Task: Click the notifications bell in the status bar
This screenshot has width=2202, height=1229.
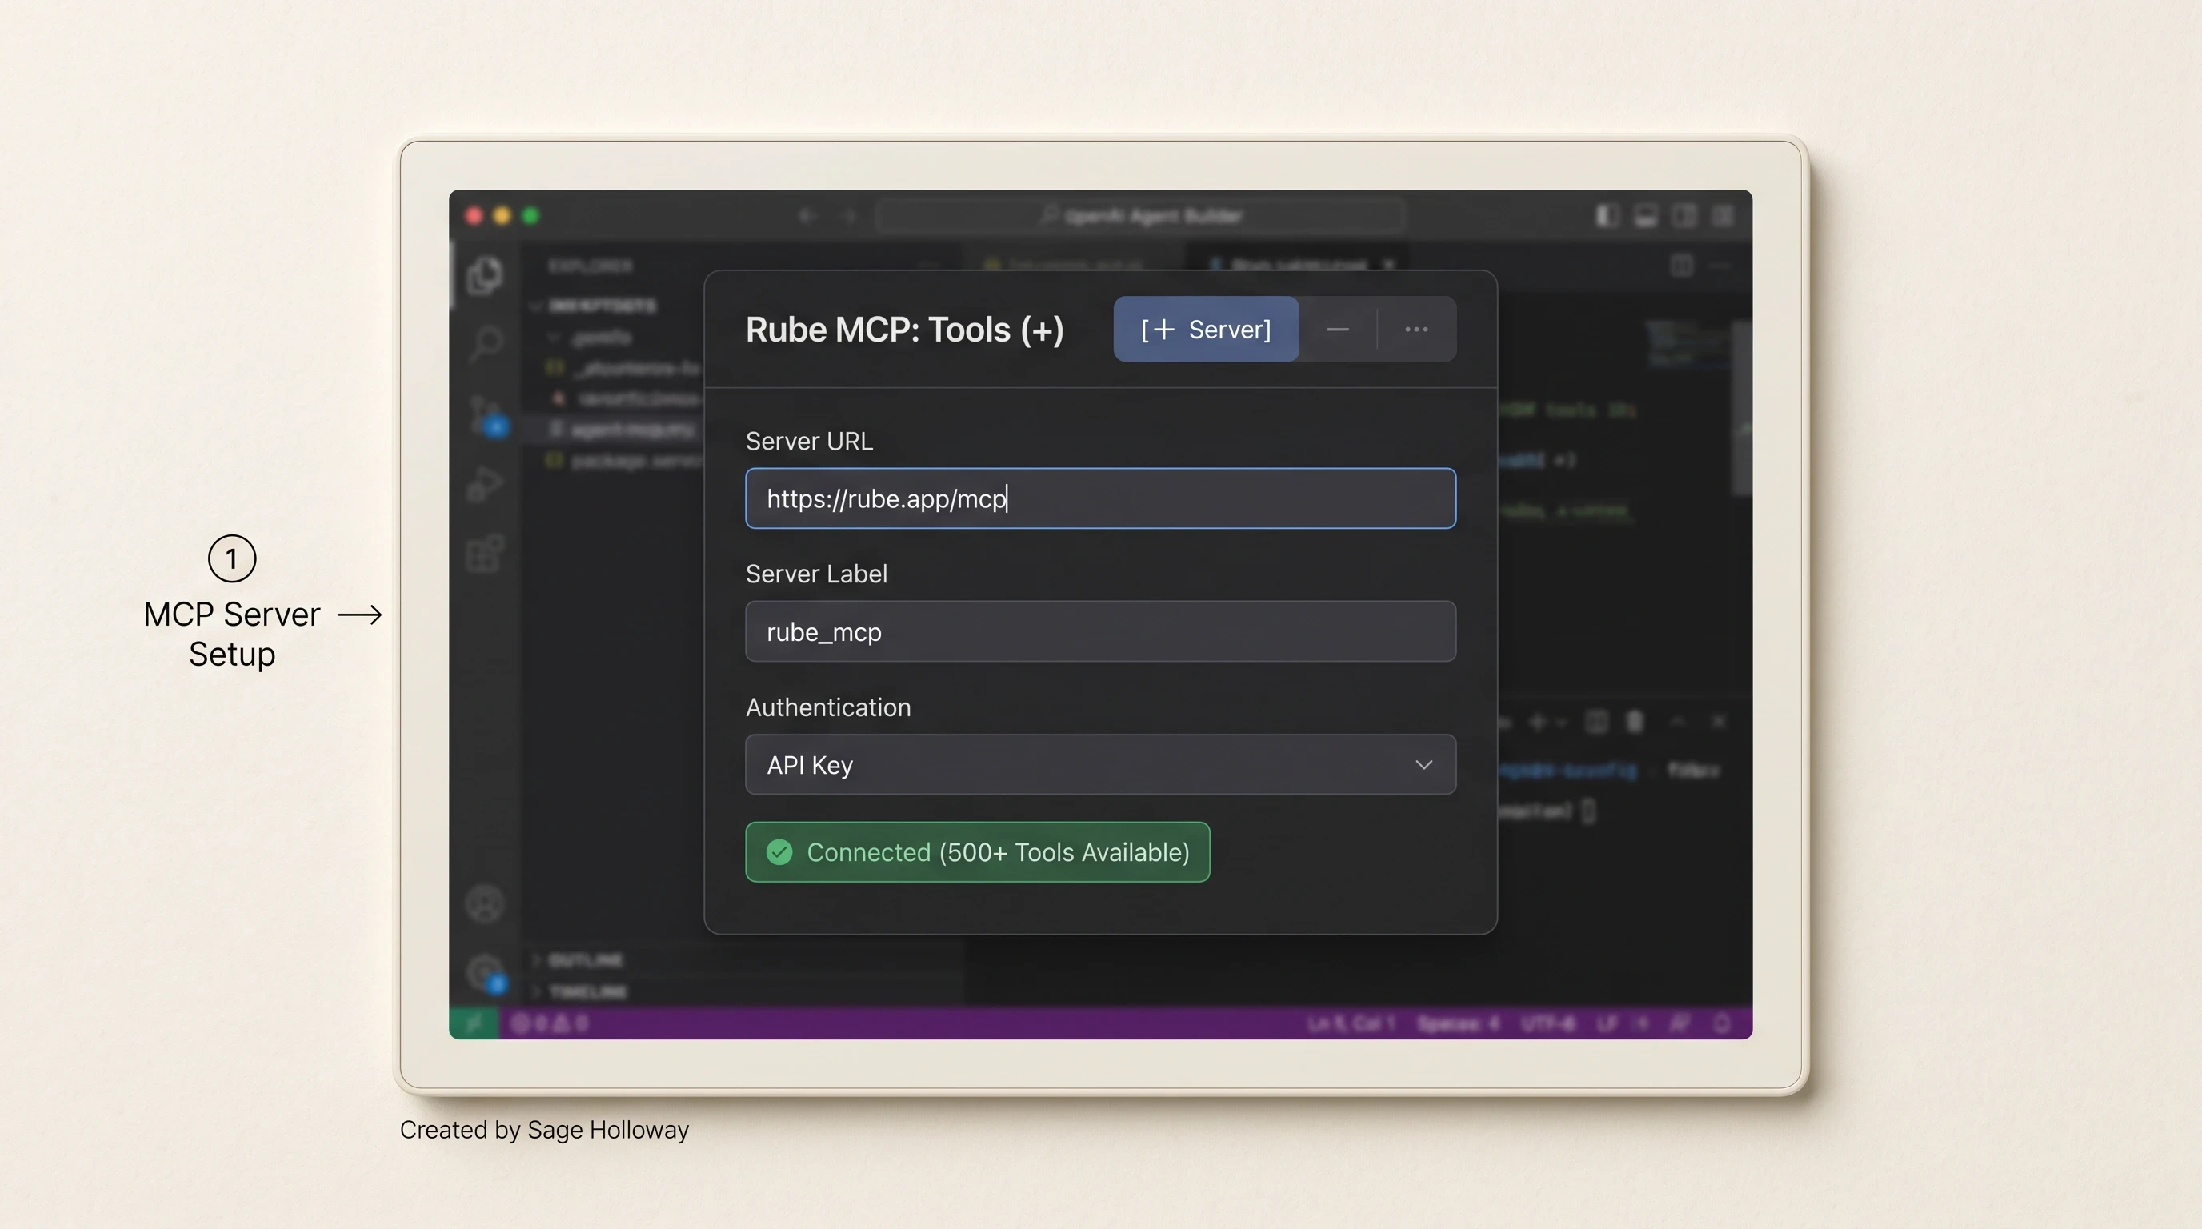Action: tap(1722, 1023)
